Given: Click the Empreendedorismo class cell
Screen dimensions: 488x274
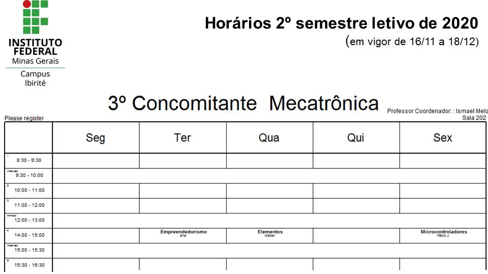Looking at the screenshot, I should [x=183, y=233].
